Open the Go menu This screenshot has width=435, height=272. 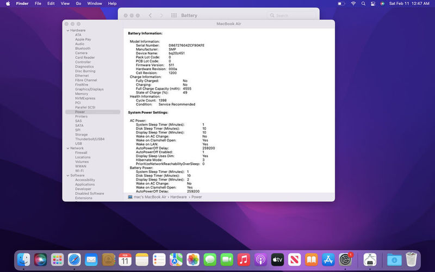click(78, 4)
